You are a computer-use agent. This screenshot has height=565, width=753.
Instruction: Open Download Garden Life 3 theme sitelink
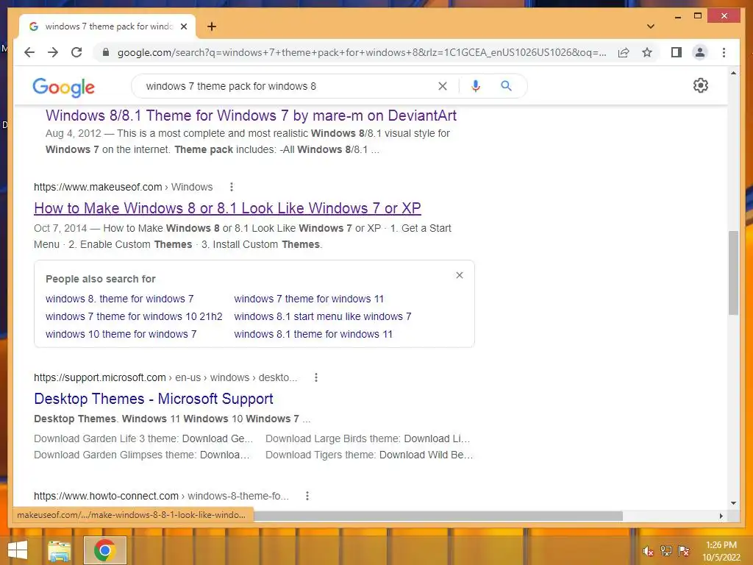point(143,438)
